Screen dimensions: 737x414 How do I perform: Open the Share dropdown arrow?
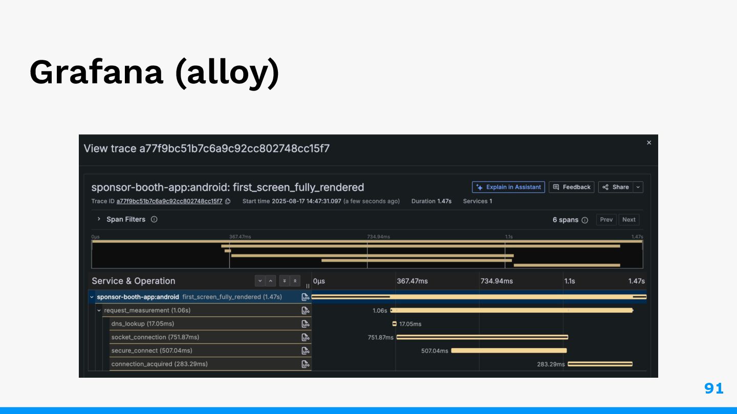(638, 187)
